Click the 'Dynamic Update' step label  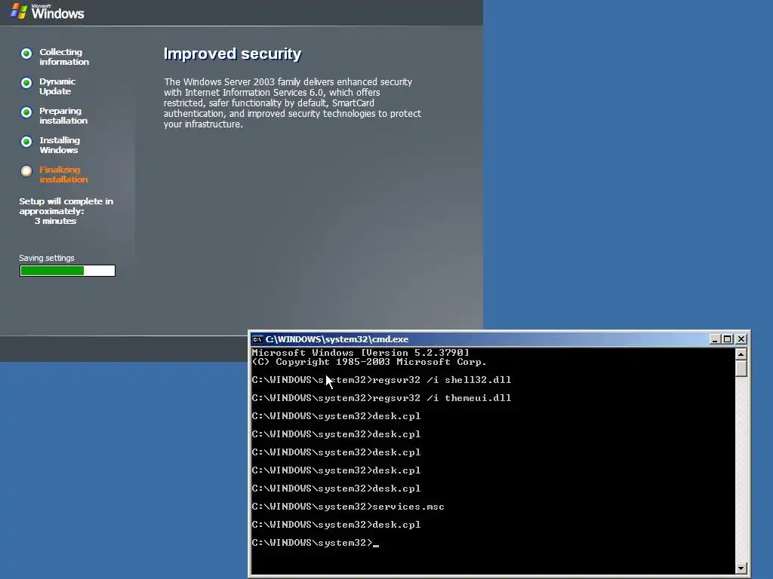pos(57,86)
